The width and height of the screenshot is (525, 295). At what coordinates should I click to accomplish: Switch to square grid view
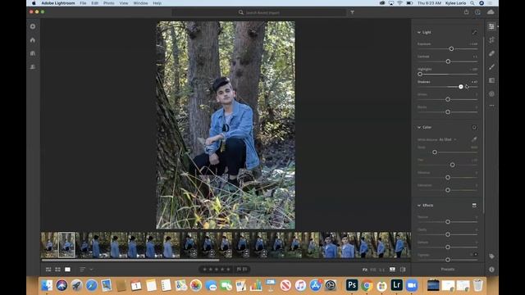point(58,270)
